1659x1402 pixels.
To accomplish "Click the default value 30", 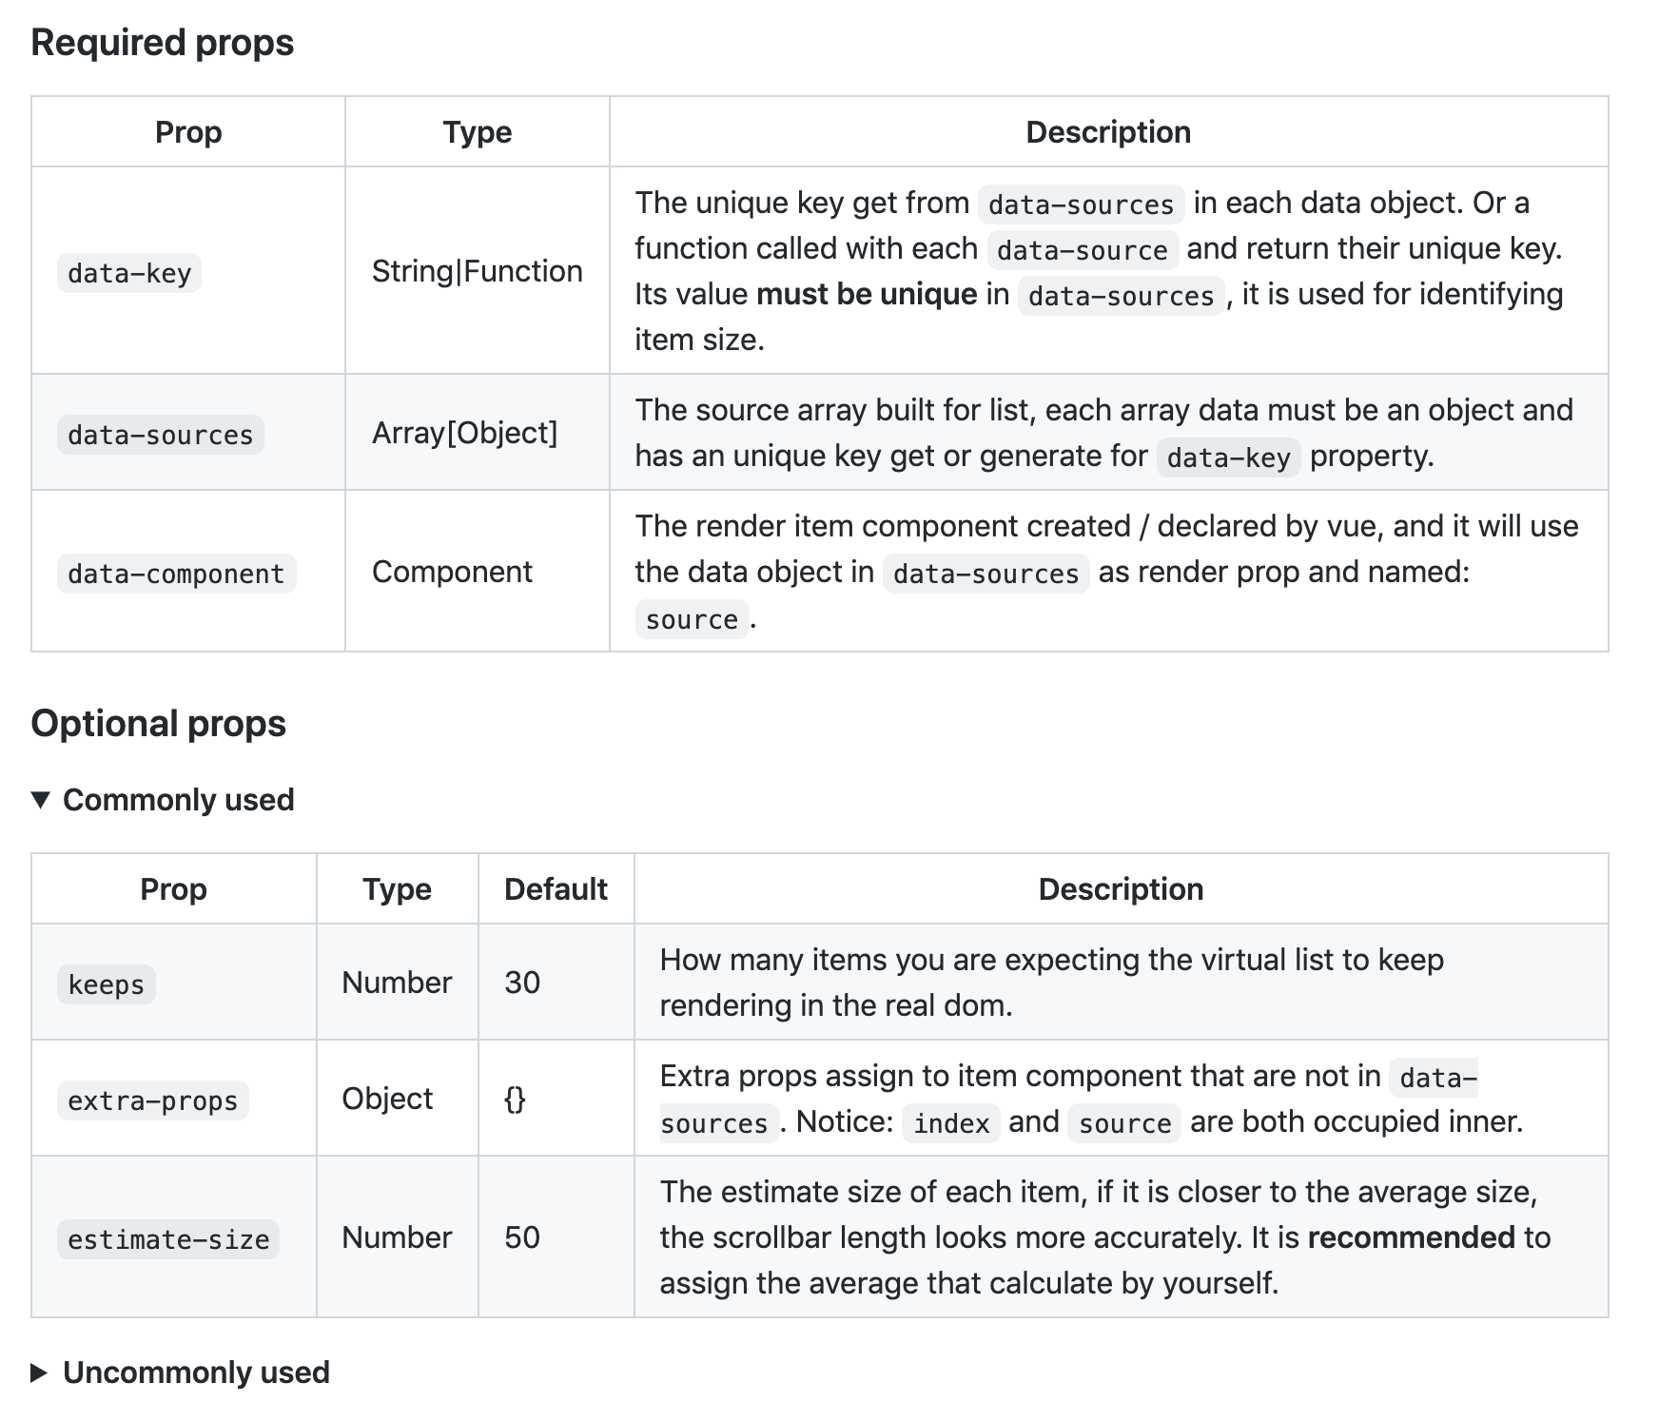I will pos(522,983).
